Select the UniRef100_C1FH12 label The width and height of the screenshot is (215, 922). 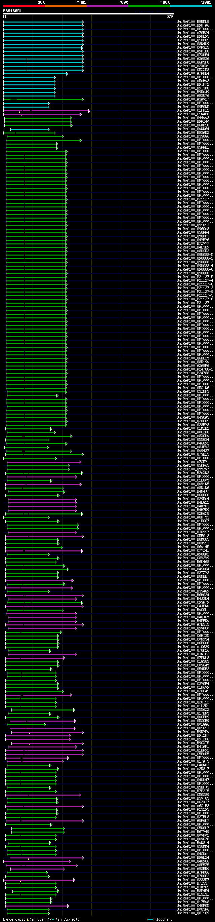click(x=193, y=111)
